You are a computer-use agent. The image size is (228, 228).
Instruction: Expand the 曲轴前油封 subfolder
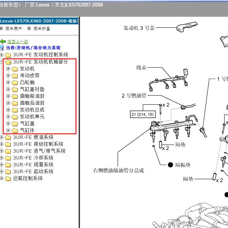point(8,96)
